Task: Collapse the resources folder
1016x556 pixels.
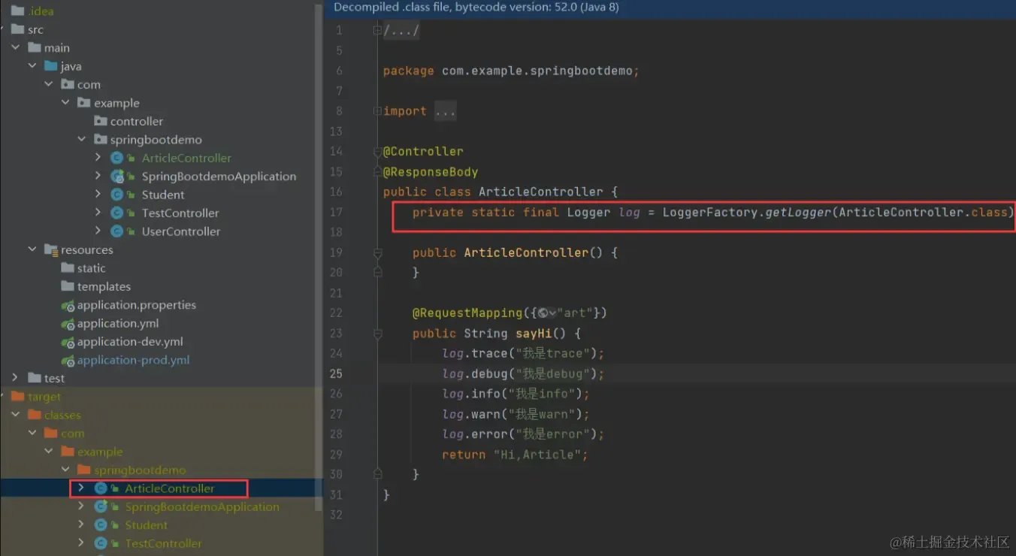Action: pyautogui.click(x=32, y=249)
